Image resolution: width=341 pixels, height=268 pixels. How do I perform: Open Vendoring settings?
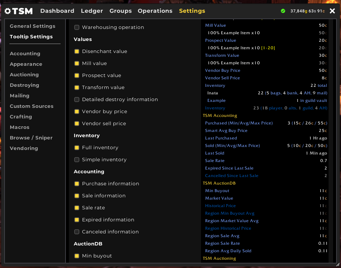click(24, 148)
